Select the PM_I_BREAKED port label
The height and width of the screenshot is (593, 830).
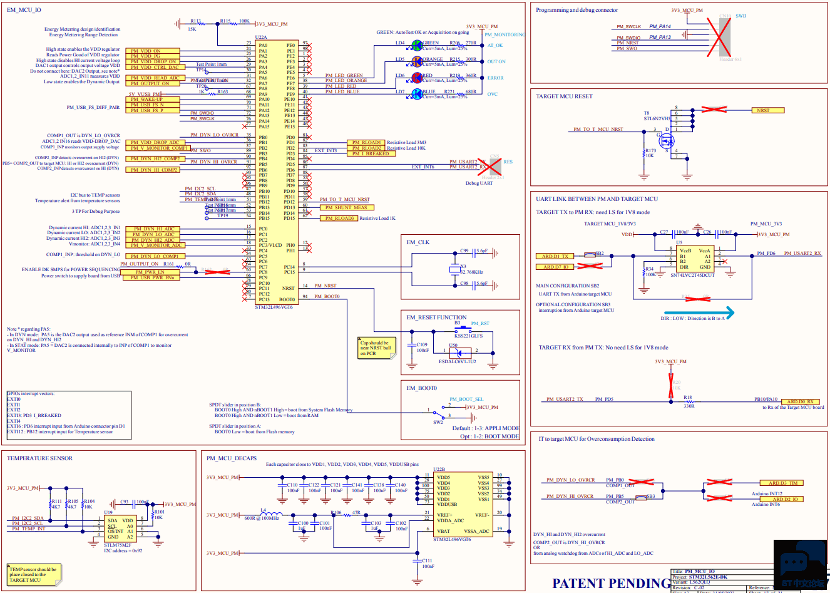371,153
